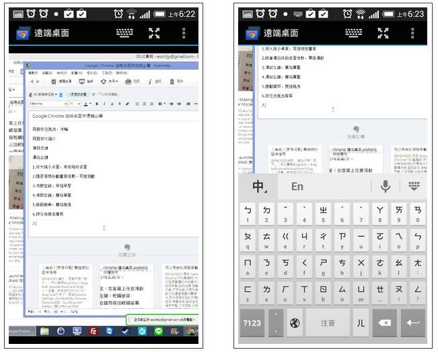
Task: Tap the ㄓ key labeled 5
Action: [323, 214]
